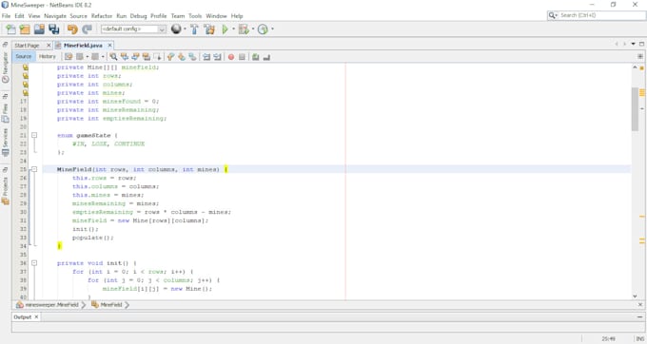Image resolution: width=647 pixels, height=344 pixels.
Task: Collapse the init() method code fold
Action: coord(34,263)
